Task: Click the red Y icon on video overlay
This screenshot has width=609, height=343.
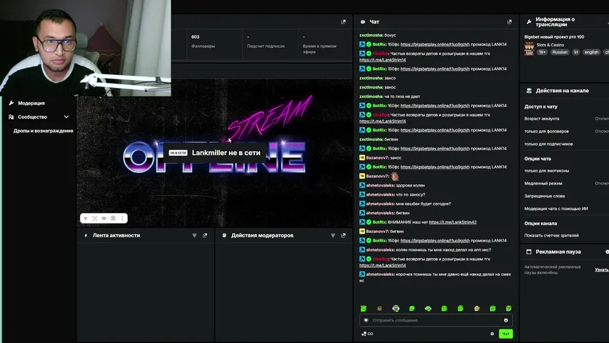Action: click(86, 219)
